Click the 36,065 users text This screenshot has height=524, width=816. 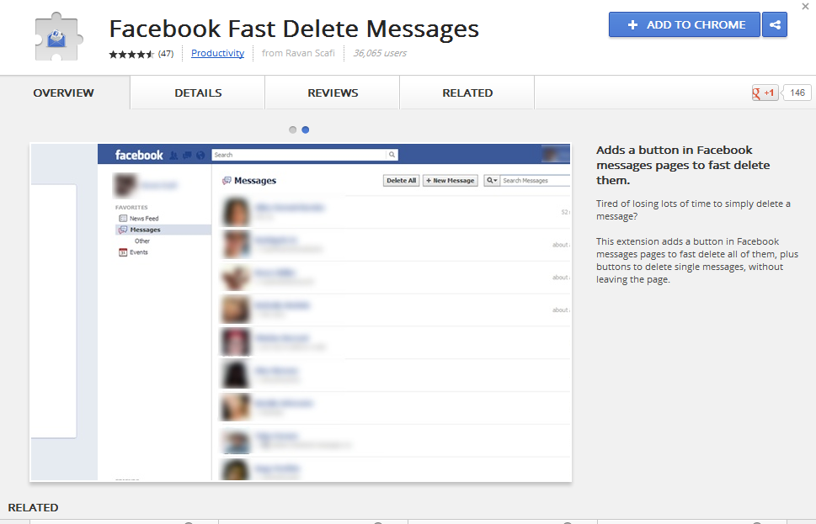pos(380,53)
